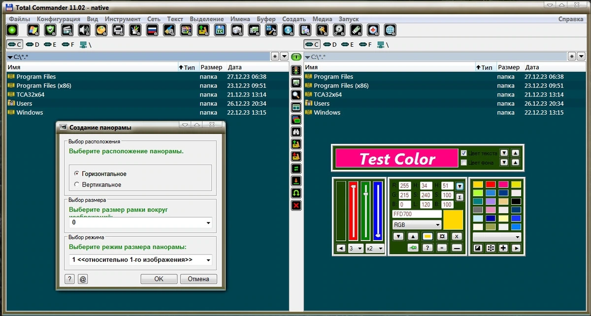Open the frame size dropdown showing 0

pyautogui.click(x=141, y=222)
